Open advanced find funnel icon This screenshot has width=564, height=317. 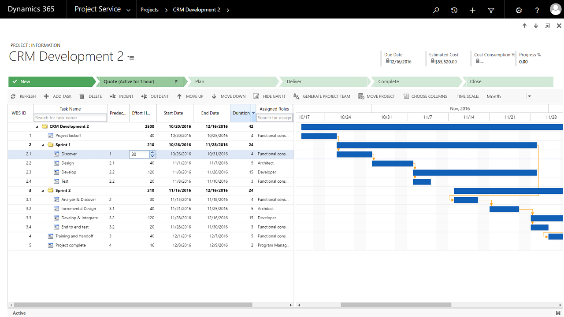(491, 10)
